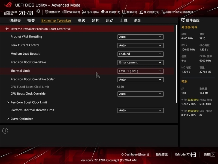Switch to the 高级 tab
The height and width of the screenshot is (164, 218).
[81, 20]
